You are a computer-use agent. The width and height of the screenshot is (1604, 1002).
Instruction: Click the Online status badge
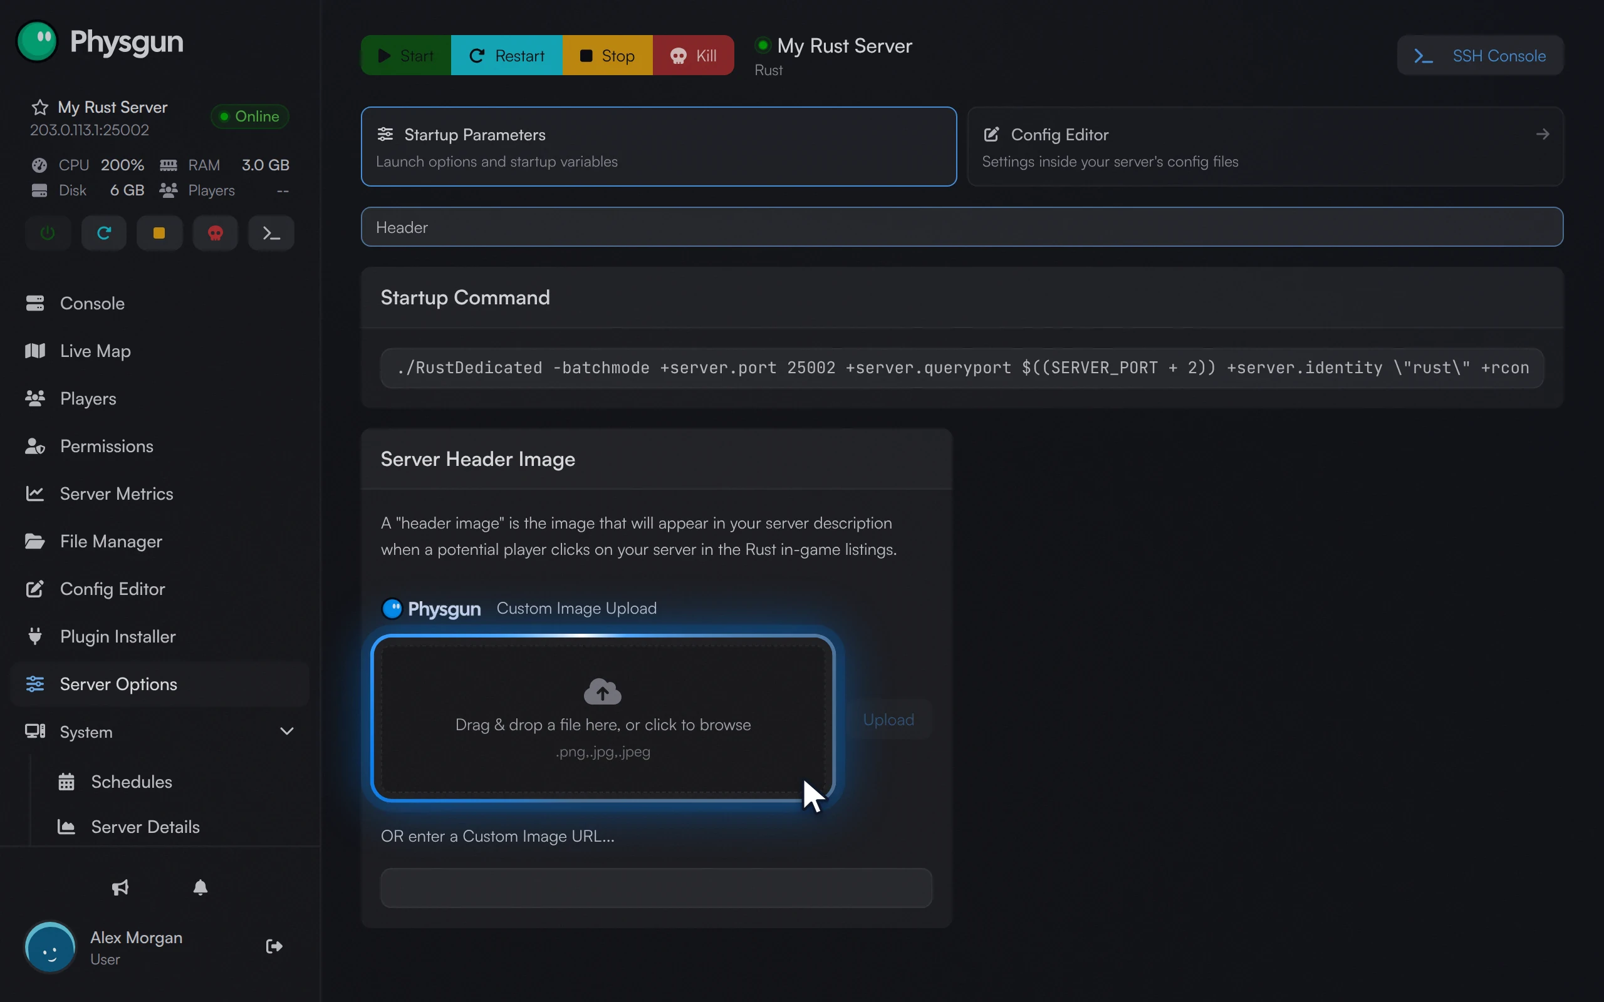(x=250, y=116)
